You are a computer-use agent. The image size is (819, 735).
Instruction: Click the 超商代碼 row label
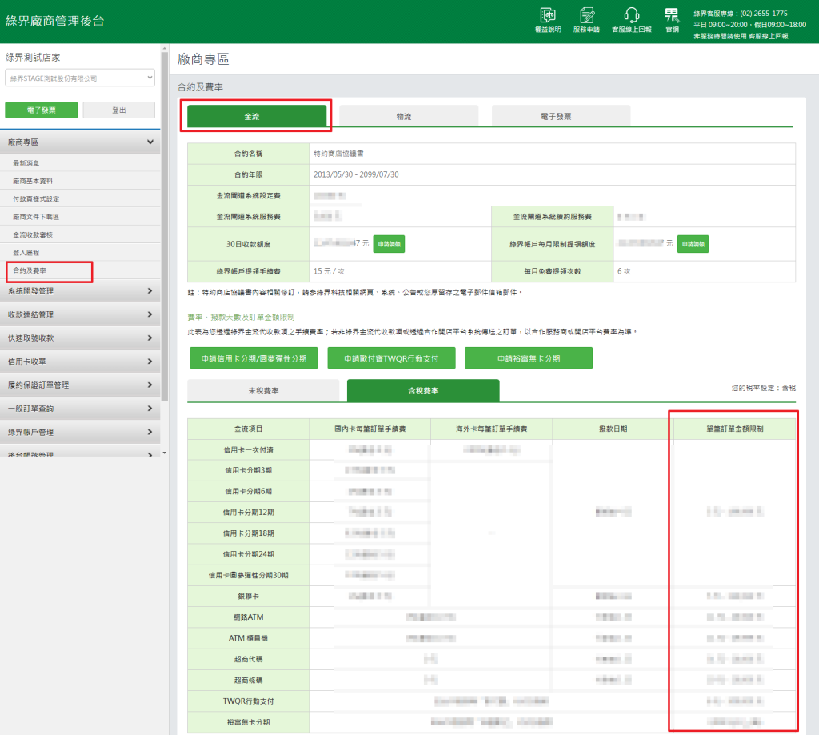[x=248, y=659]
